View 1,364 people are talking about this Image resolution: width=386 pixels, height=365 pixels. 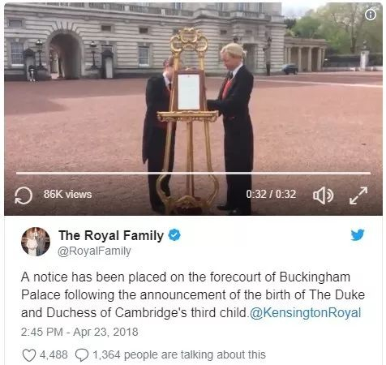179,354
